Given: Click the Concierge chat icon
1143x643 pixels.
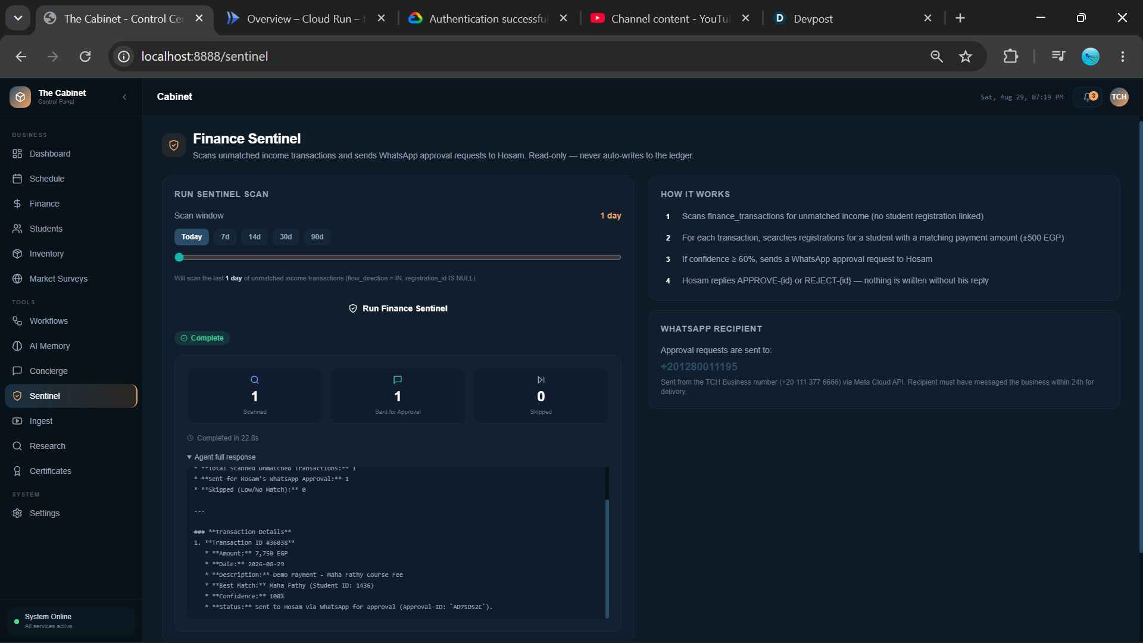Looking at the screenshot, I should (17, 371).
